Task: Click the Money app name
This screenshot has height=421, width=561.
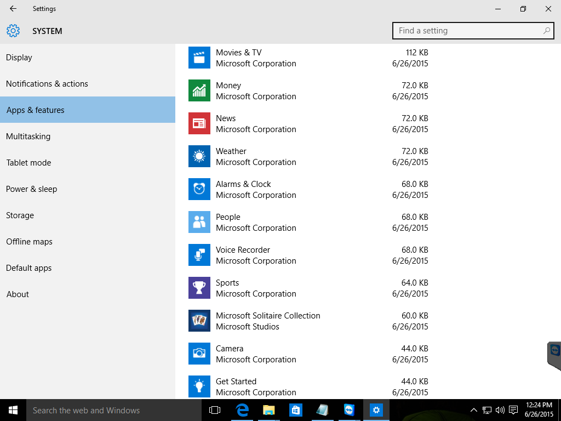Action: (x=228, y=86)
